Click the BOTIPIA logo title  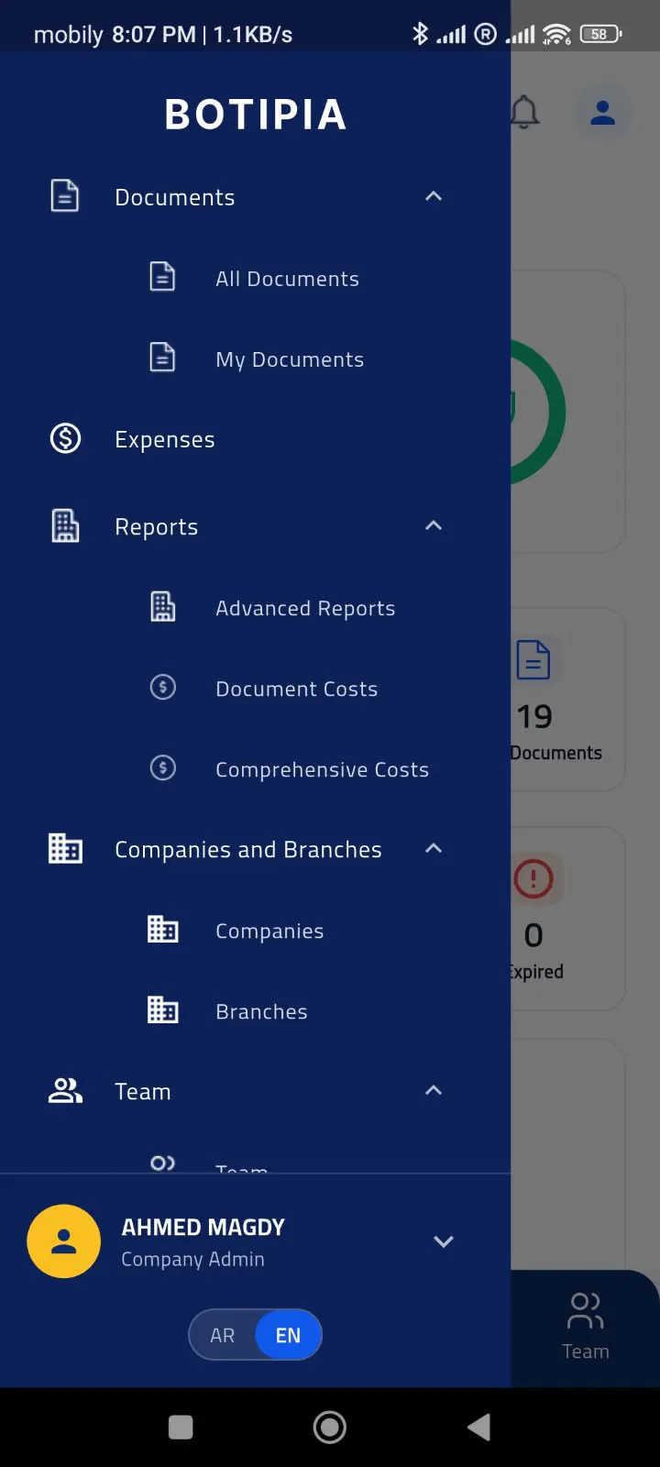[256, 115]
